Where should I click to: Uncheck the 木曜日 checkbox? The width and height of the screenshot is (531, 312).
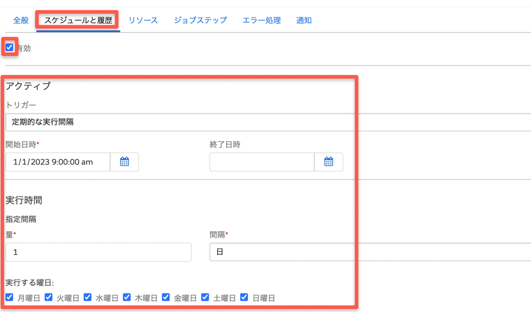[127, 297]
